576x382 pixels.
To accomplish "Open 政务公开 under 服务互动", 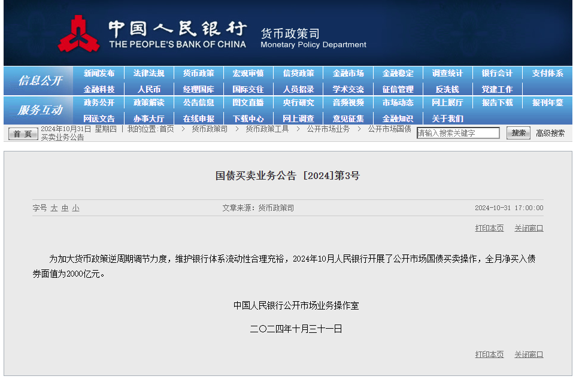I will [x=99, y=102].
